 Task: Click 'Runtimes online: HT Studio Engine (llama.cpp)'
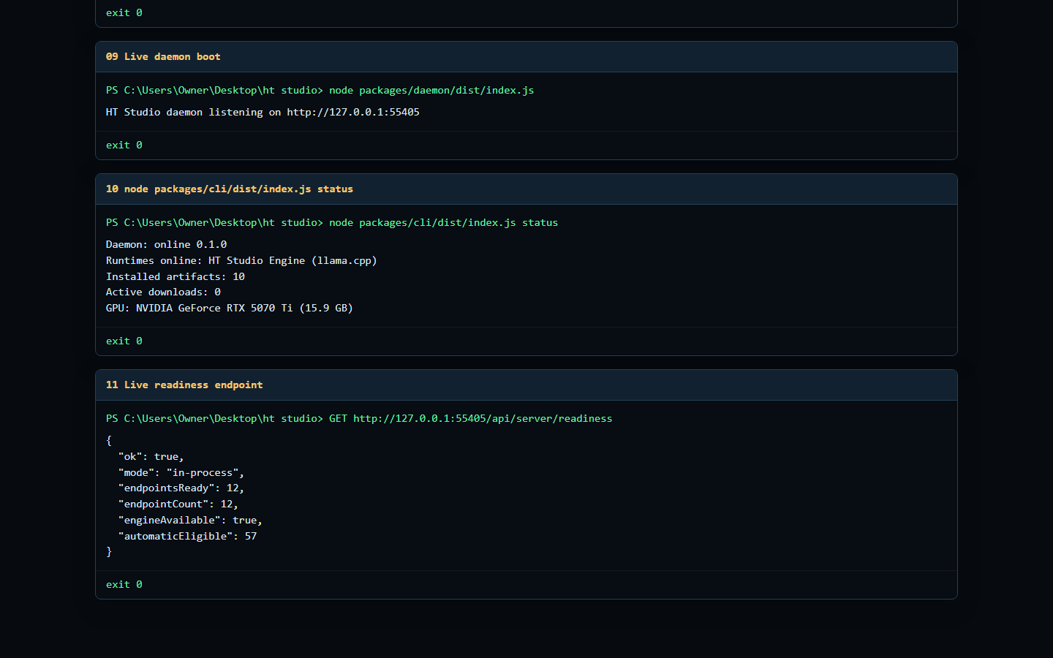pyautogui.click(x=241, y=260)
